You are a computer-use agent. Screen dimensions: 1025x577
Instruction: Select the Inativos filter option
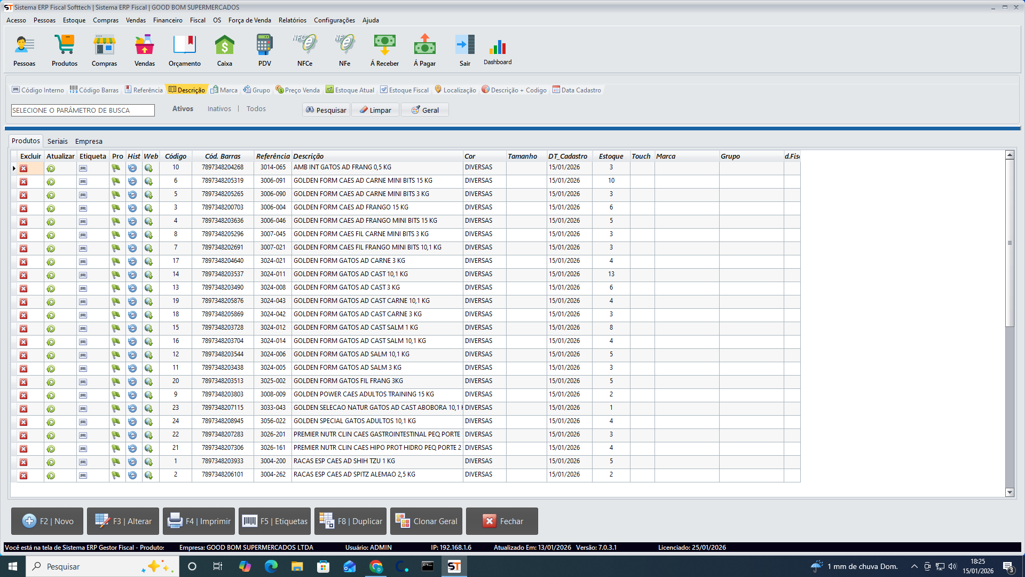tap(219, 108)
